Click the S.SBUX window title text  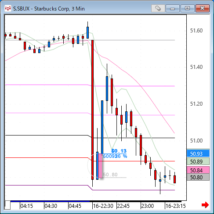49,9
